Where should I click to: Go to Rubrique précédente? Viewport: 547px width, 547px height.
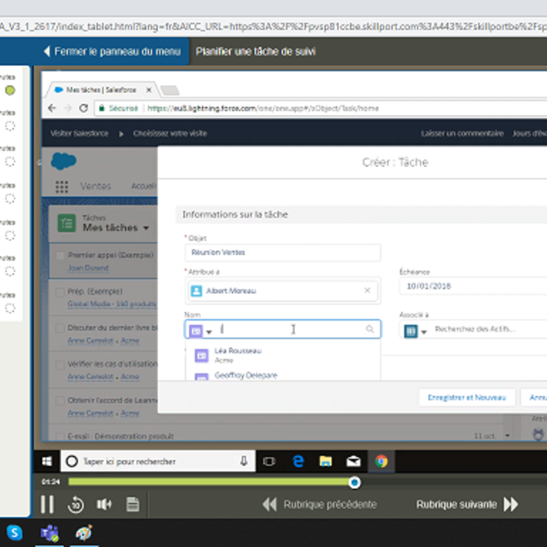[320, 504]
